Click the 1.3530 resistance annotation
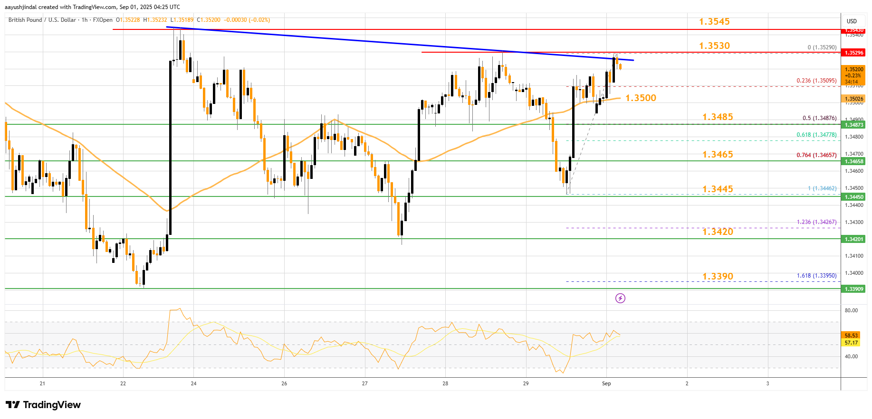This screenshot has height=419, width=872. (x=714, y=46)
